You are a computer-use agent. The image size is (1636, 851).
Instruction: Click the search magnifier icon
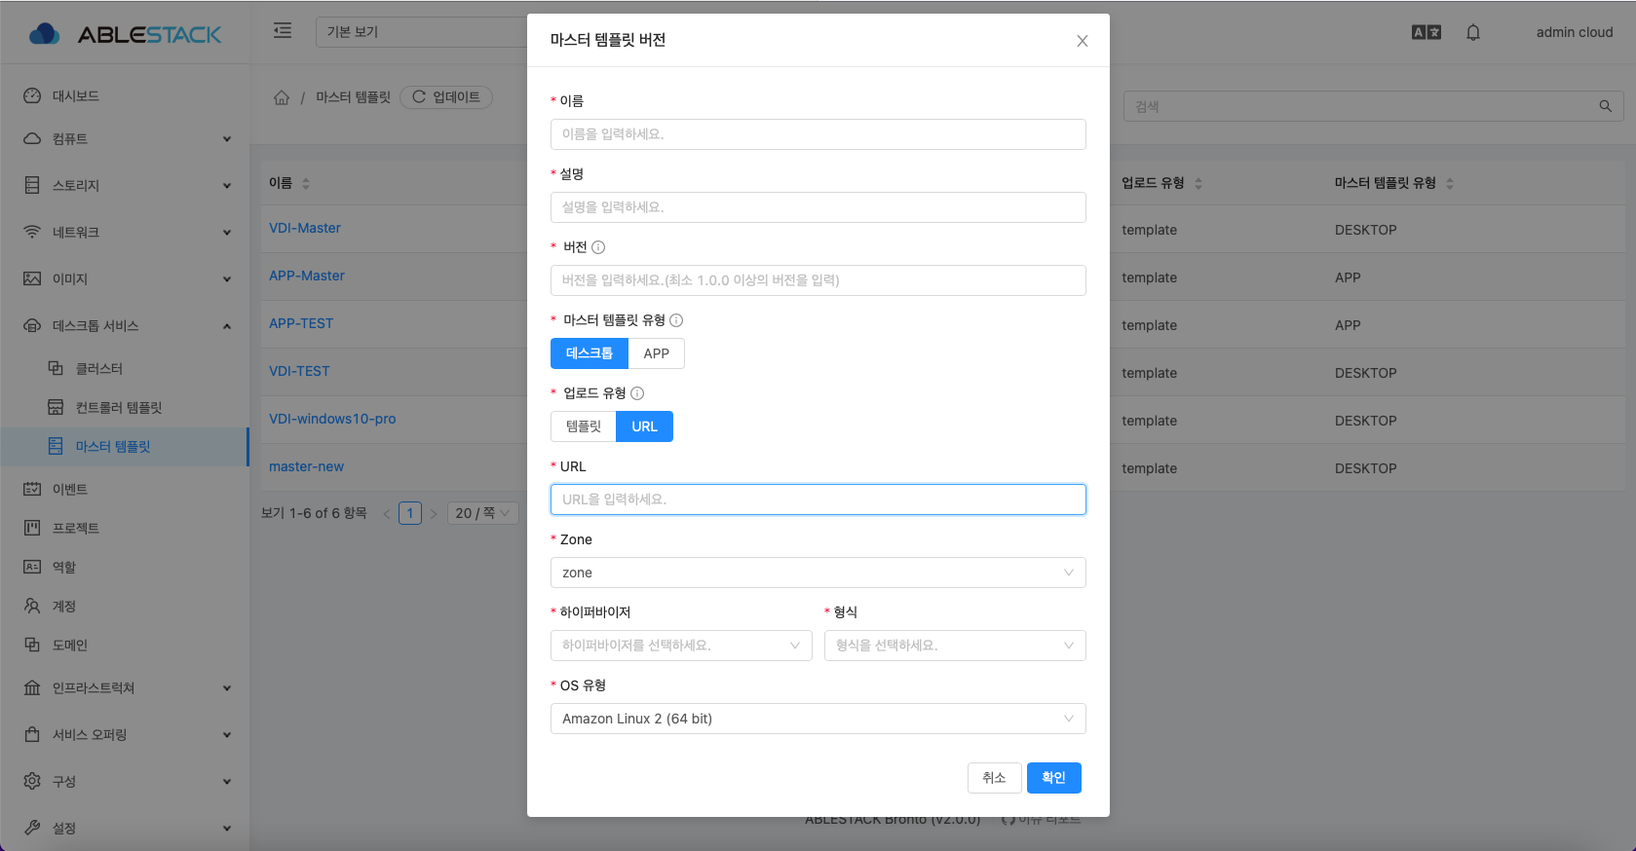pyautogui.click(x=1605, y=106)
